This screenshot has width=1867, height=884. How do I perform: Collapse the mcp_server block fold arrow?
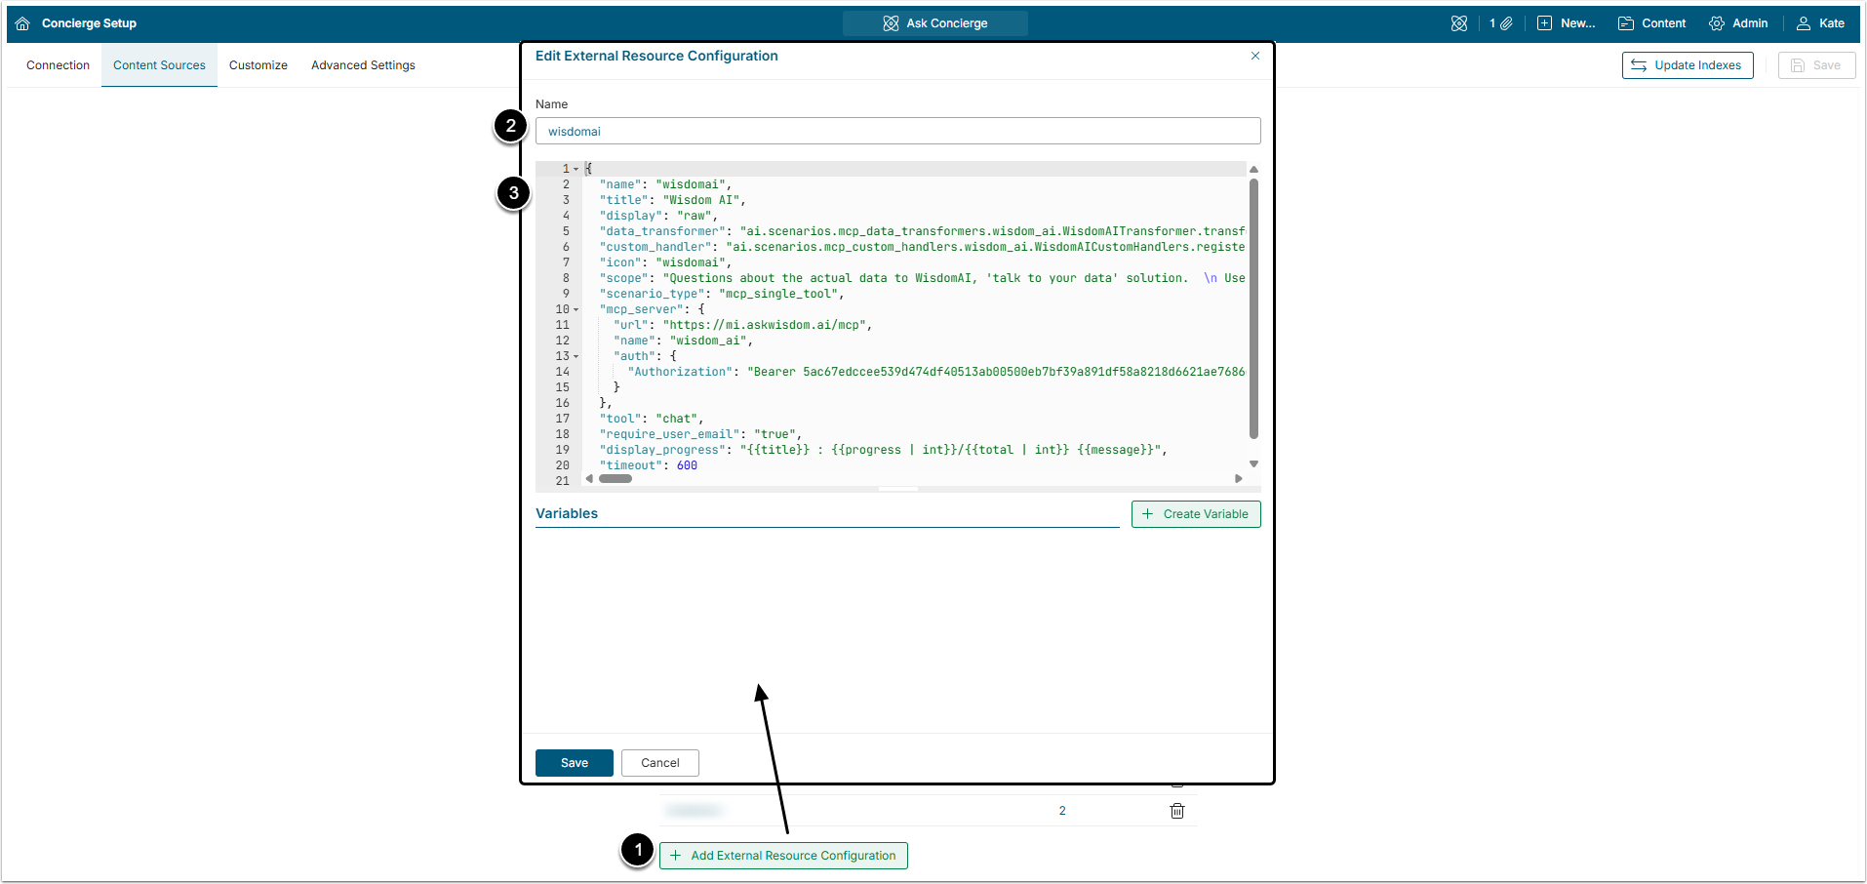tap(576, 310)
